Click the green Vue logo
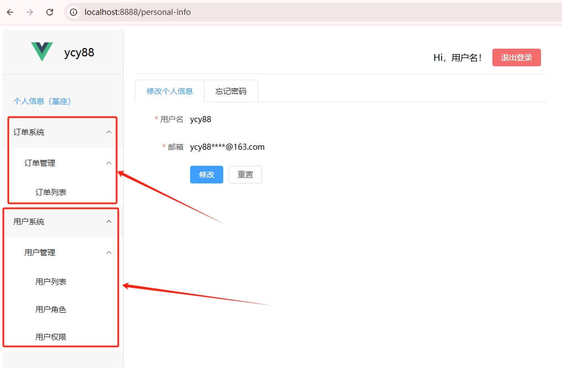The image size is (562, 368). pos(42,52)
